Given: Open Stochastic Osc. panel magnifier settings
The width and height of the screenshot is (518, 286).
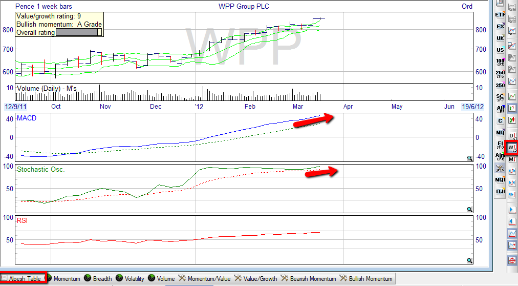Looking at the screenshot, I should (x=469, y=209).
